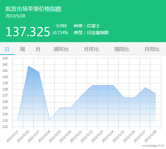Open the 月环比 tab
This screenshot has height=149, width=166.
point(91,49)
